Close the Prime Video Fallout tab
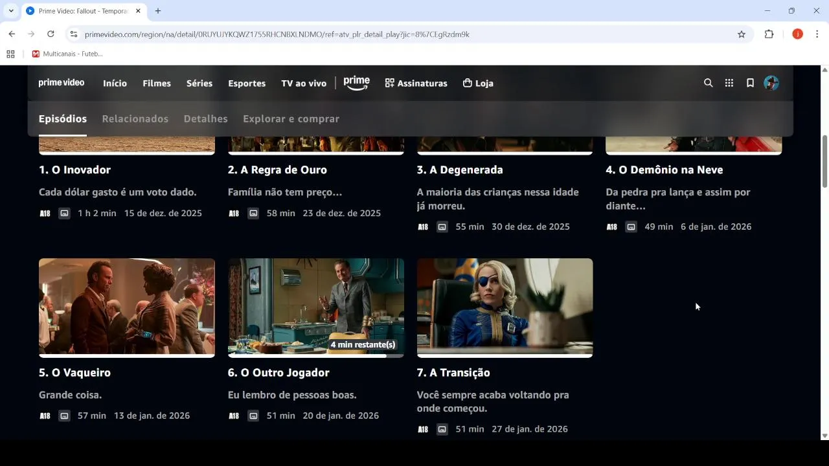This screenshot has width=829, height=466. pyautogui.click(x=138, y=11)
